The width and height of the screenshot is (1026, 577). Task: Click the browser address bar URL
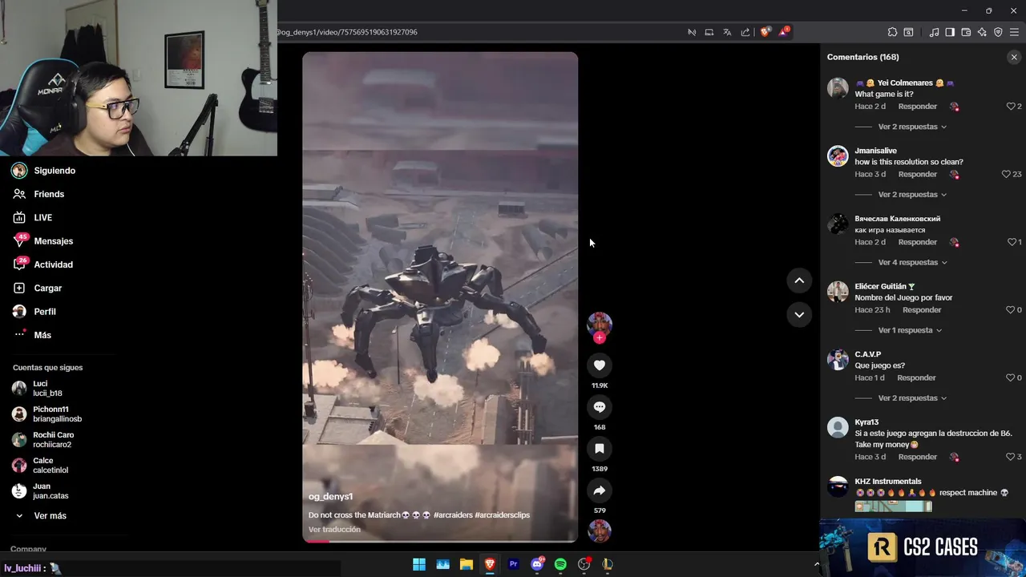point(348,32)
